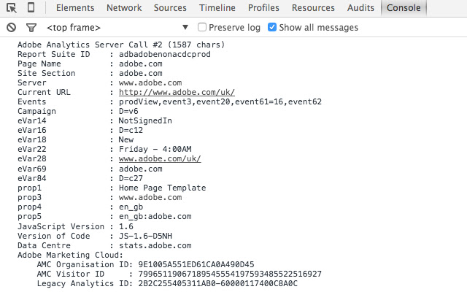Clear the console with the ban icon
467x292 pixels.
pos(11,28)
